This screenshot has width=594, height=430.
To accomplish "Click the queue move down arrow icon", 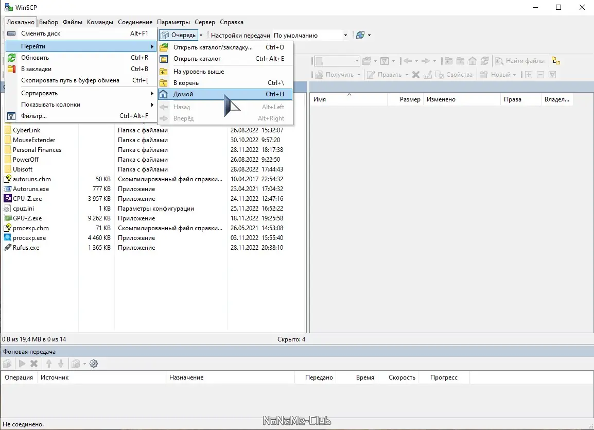I will [61, 364].
